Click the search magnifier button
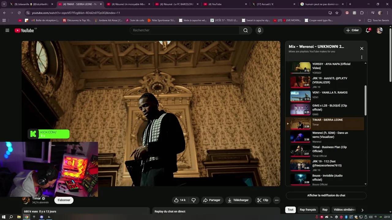 click(246, 30)
